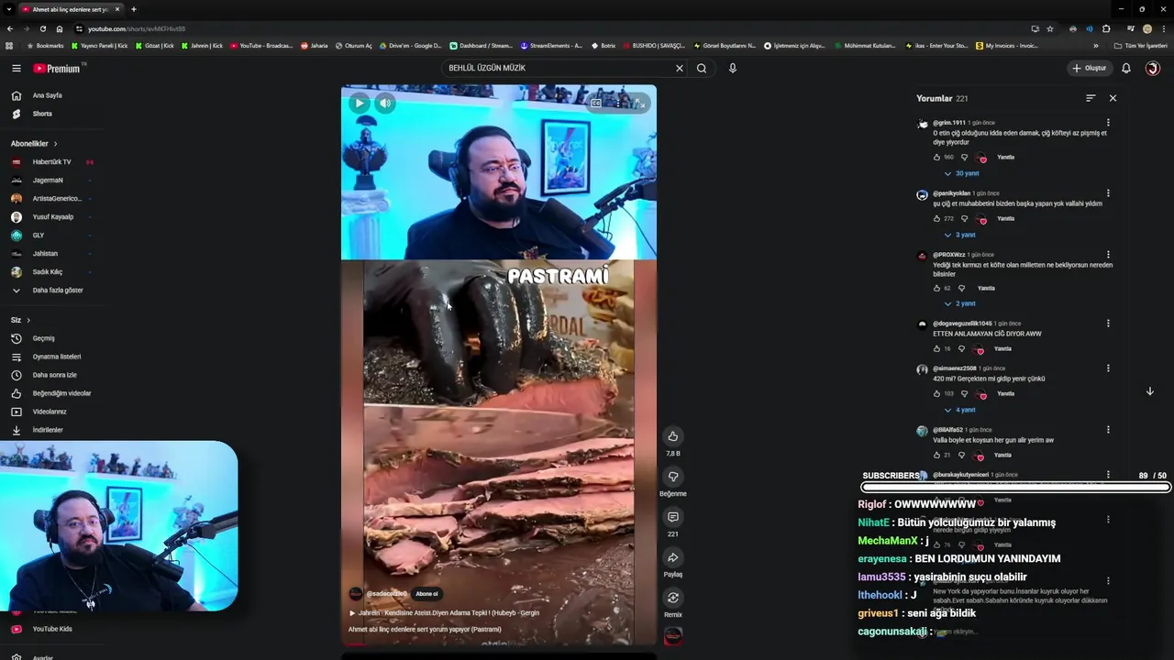Open the Bookmarks folder in bookmarks bar

point(45,46)
